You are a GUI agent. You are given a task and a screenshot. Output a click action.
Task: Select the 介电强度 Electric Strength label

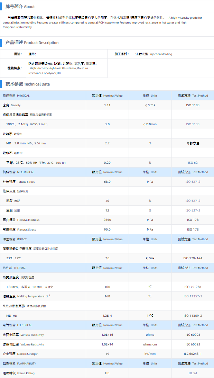tap(20, 354)
